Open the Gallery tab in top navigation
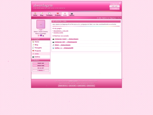 click(72, 14)
